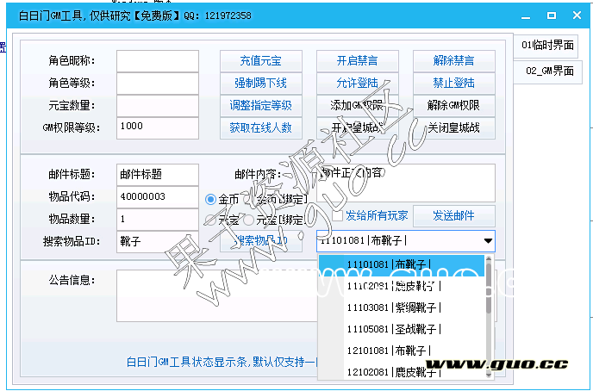
Task: Click the GM权限等级 field showing 1000
Action: coord(158,128)
